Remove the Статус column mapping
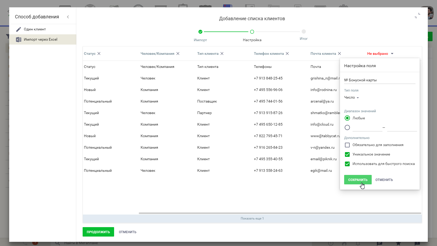This screenshot has height=246, width=437. [x=99, y=54]
